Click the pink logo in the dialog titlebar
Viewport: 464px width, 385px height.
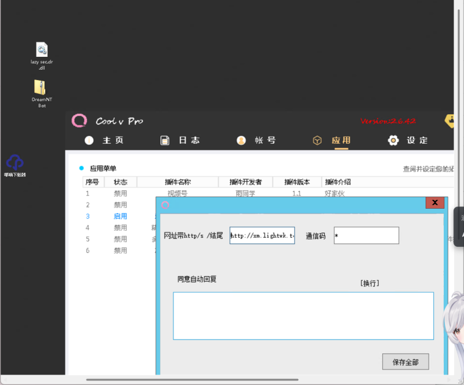point(165,205)
